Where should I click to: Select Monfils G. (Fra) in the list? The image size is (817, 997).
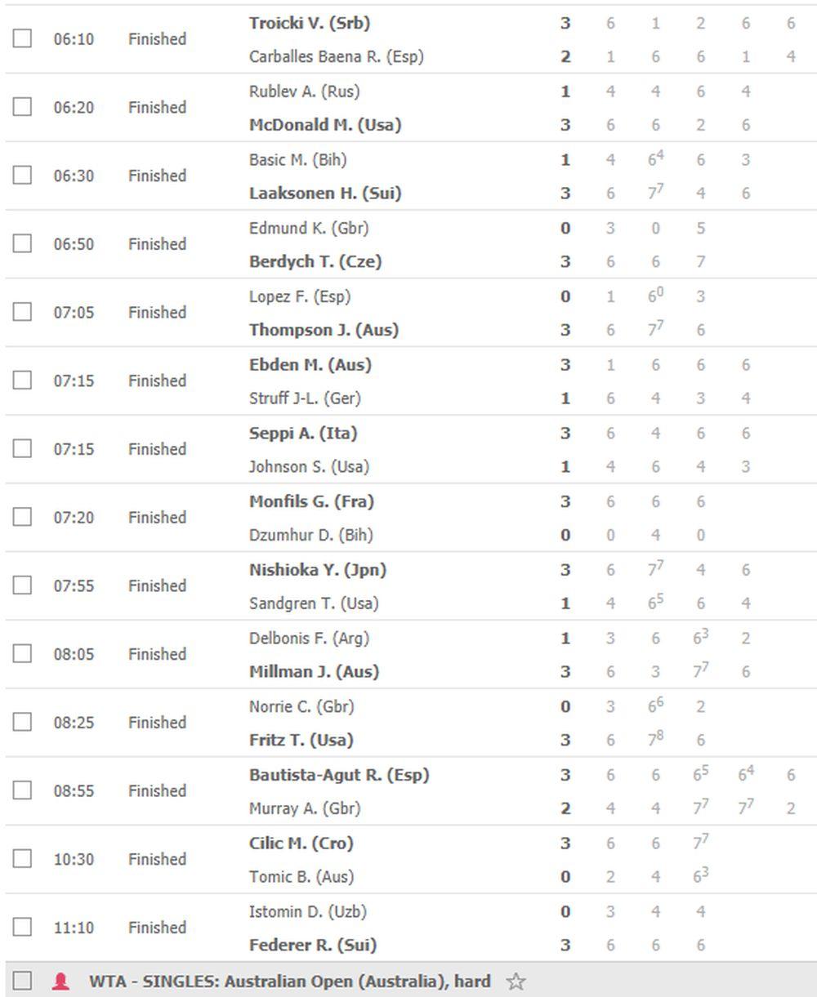point(311,501)
